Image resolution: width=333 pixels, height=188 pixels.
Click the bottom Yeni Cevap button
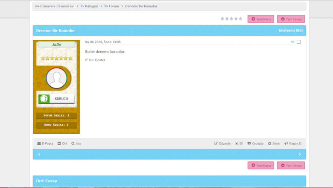pyautogui.click(x=291, y=165)
